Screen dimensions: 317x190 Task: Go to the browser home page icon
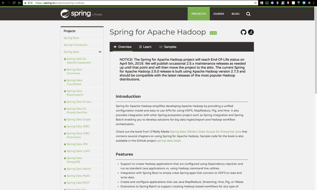coord(19,3)
